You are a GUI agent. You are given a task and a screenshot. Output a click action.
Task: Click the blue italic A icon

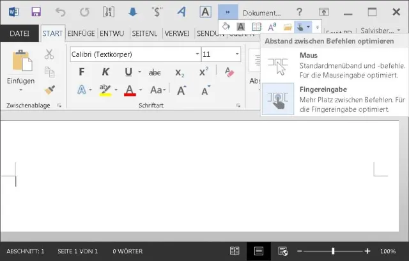coord(181,12)
